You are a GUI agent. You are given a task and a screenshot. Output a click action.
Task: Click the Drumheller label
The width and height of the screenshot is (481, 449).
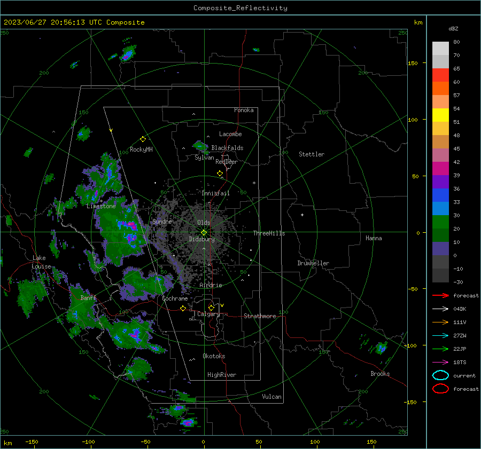313,263
